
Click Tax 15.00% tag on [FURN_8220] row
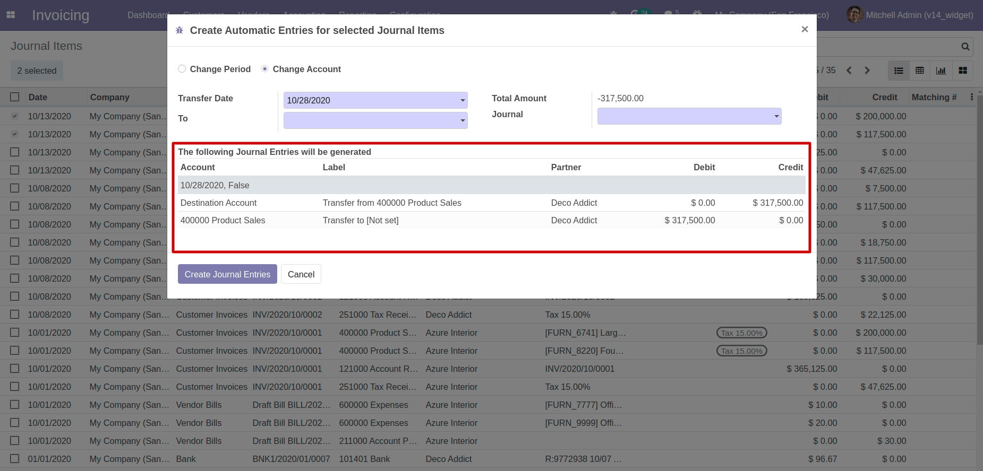(742, 351)
